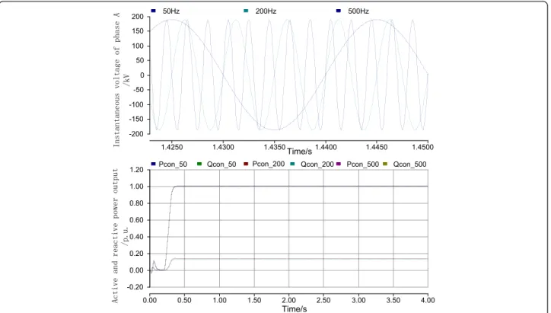This screenshot has width=551, height=313.
Task: Select the Qcon_500 olive legend square
Action: 385,164
